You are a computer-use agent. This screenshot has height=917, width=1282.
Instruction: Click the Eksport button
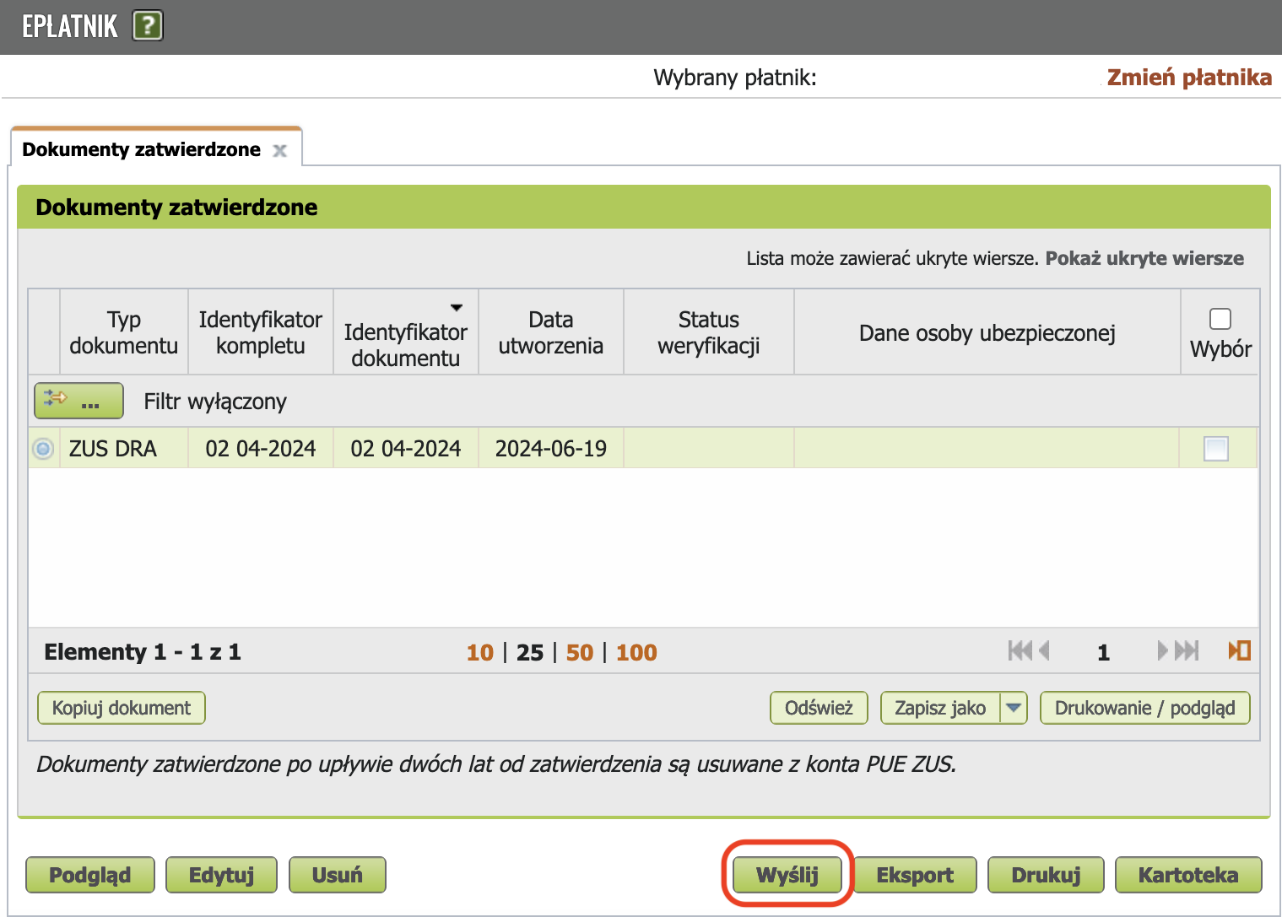915,875
